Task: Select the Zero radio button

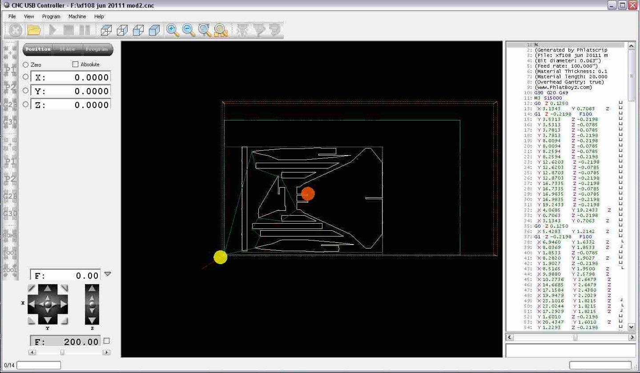Action: [25, 65]
